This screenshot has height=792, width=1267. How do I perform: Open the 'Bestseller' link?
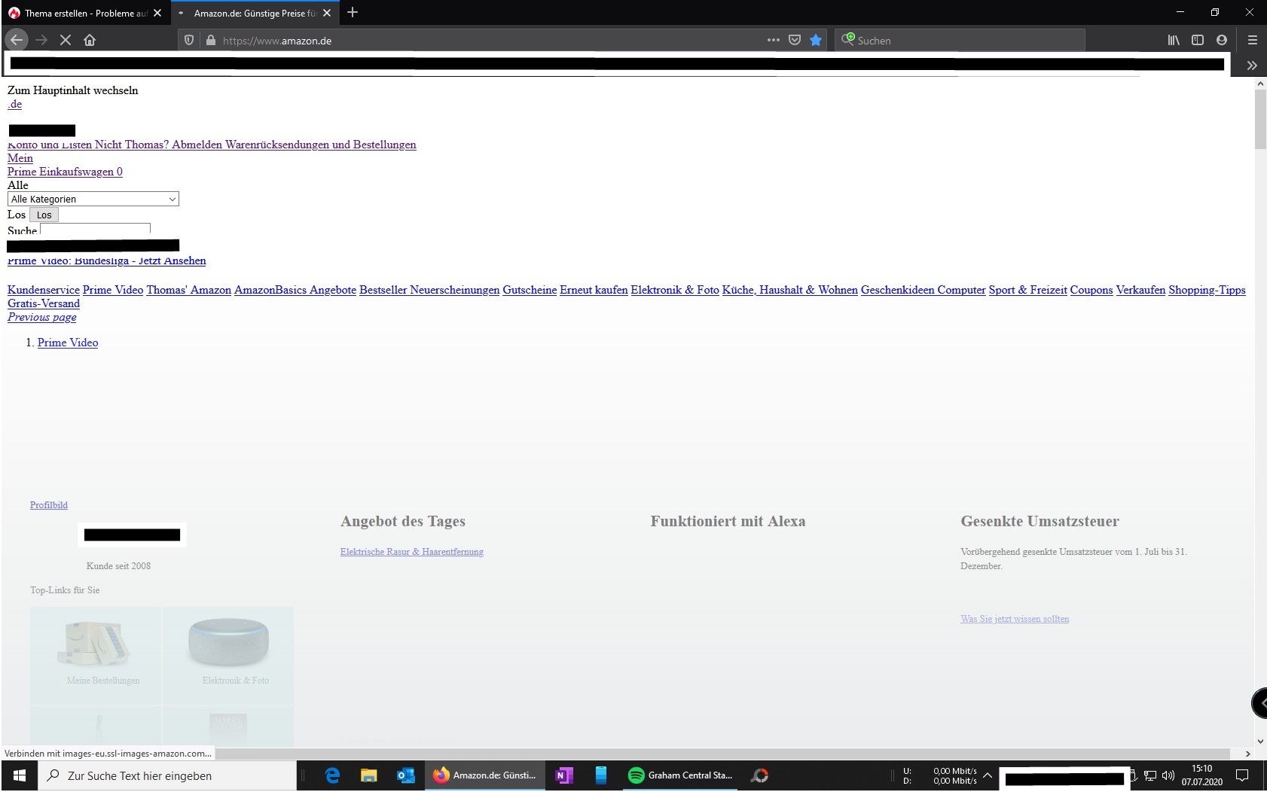pyautogui.click(x=383, y=290)
